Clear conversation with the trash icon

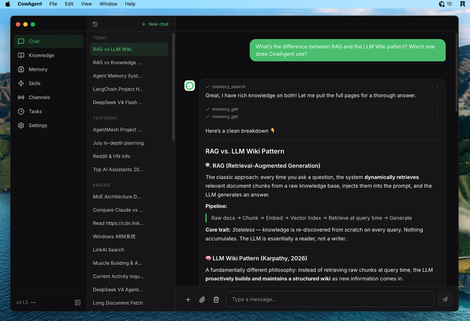coord(216,299)
